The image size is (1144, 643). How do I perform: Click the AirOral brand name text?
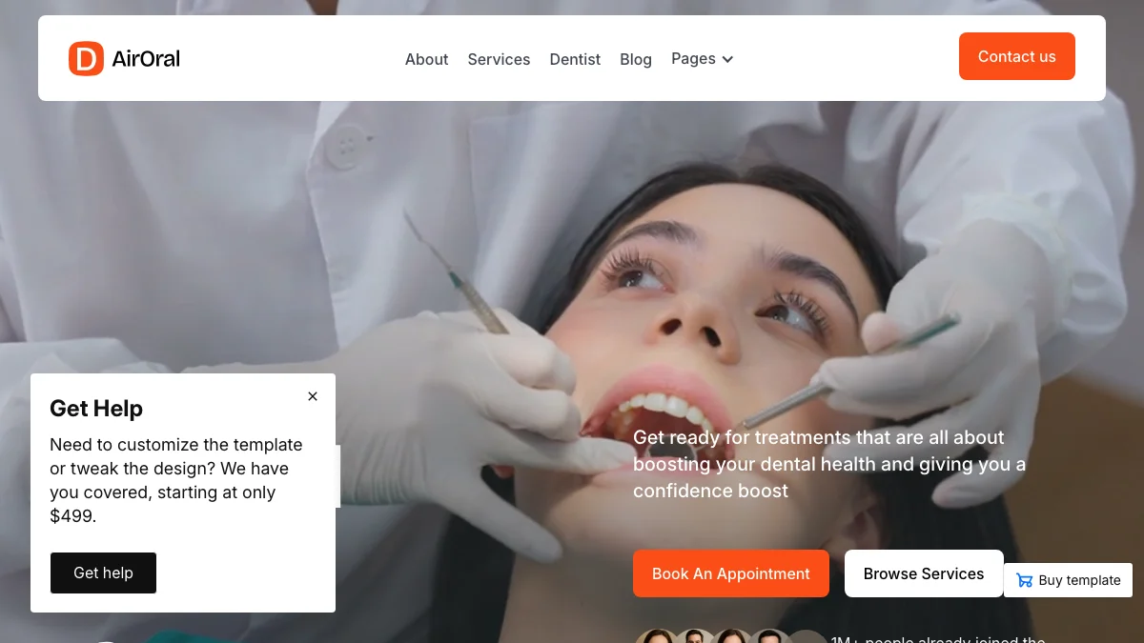[x=146, y=59]
